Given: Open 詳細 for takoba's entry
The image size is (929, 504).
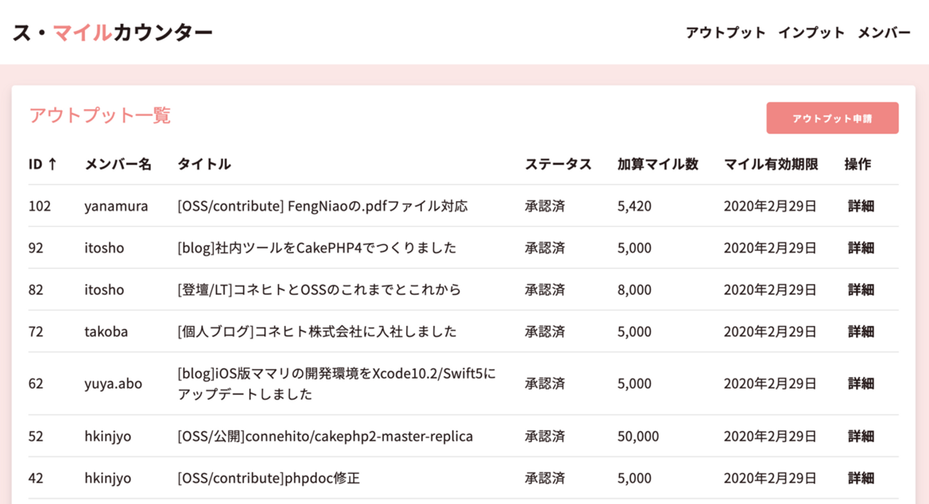Looking at the screenshot, I should click(861, 332).
